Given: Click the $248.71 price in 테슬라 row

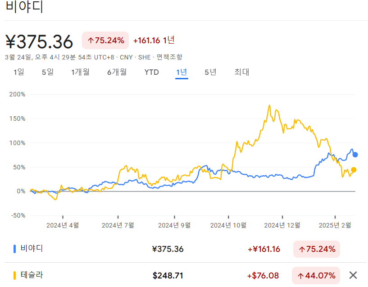Looking at the screenshot, I should (x=168, y=275).
